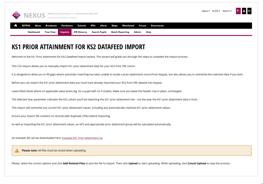Expand the top-right Admin dropdown
The image size is (263, 184).
point(227,11)
